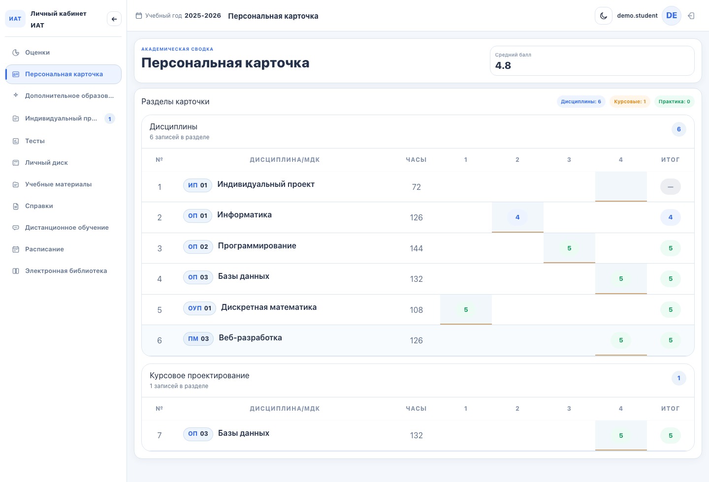Click Дискретная математика semester 1 grade 5
Image resolution: width=709 pixels, height=482 pixels.
coord(466,310)
